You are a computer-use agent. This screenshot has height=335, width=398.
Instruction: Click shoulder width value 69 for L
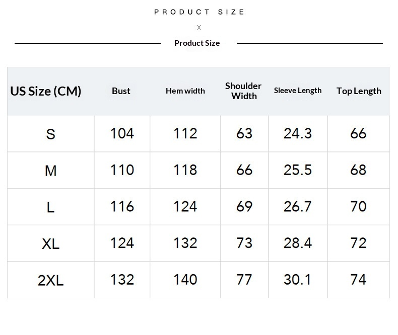244,206
